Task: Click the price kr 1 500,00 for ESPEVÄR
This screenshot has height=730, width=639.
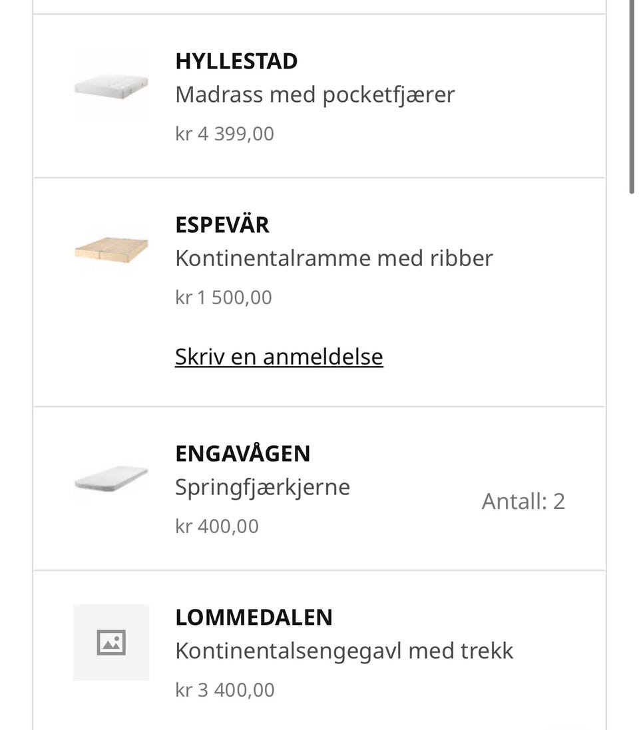Action: click(223, 297)
